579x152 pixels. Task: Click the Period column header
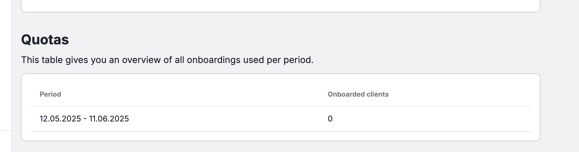click(50, 94)
